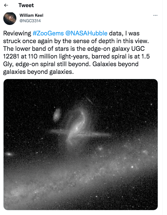Open the @NGC3314 handle link
The height and width of the screenshot is (215, 167).
(30, 20)
